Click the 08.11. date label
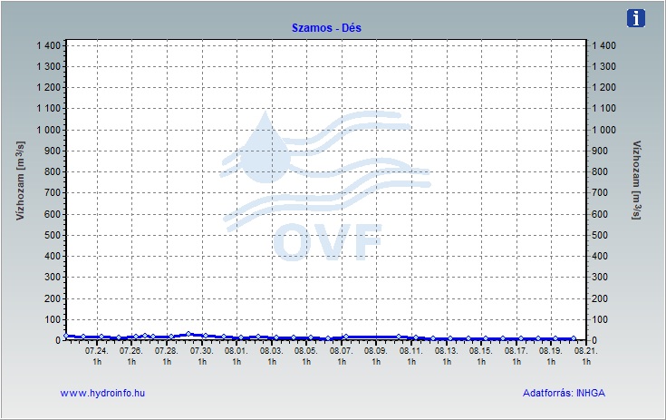This screenshot has width=666, height=420. click(x=410, y=351)
